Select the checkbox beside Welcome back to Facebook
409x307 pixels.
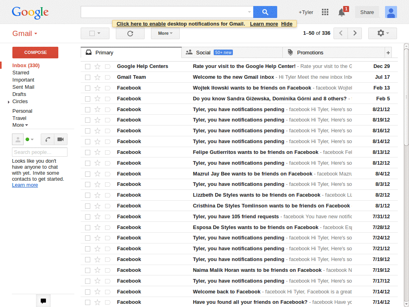tap(87, 291)
